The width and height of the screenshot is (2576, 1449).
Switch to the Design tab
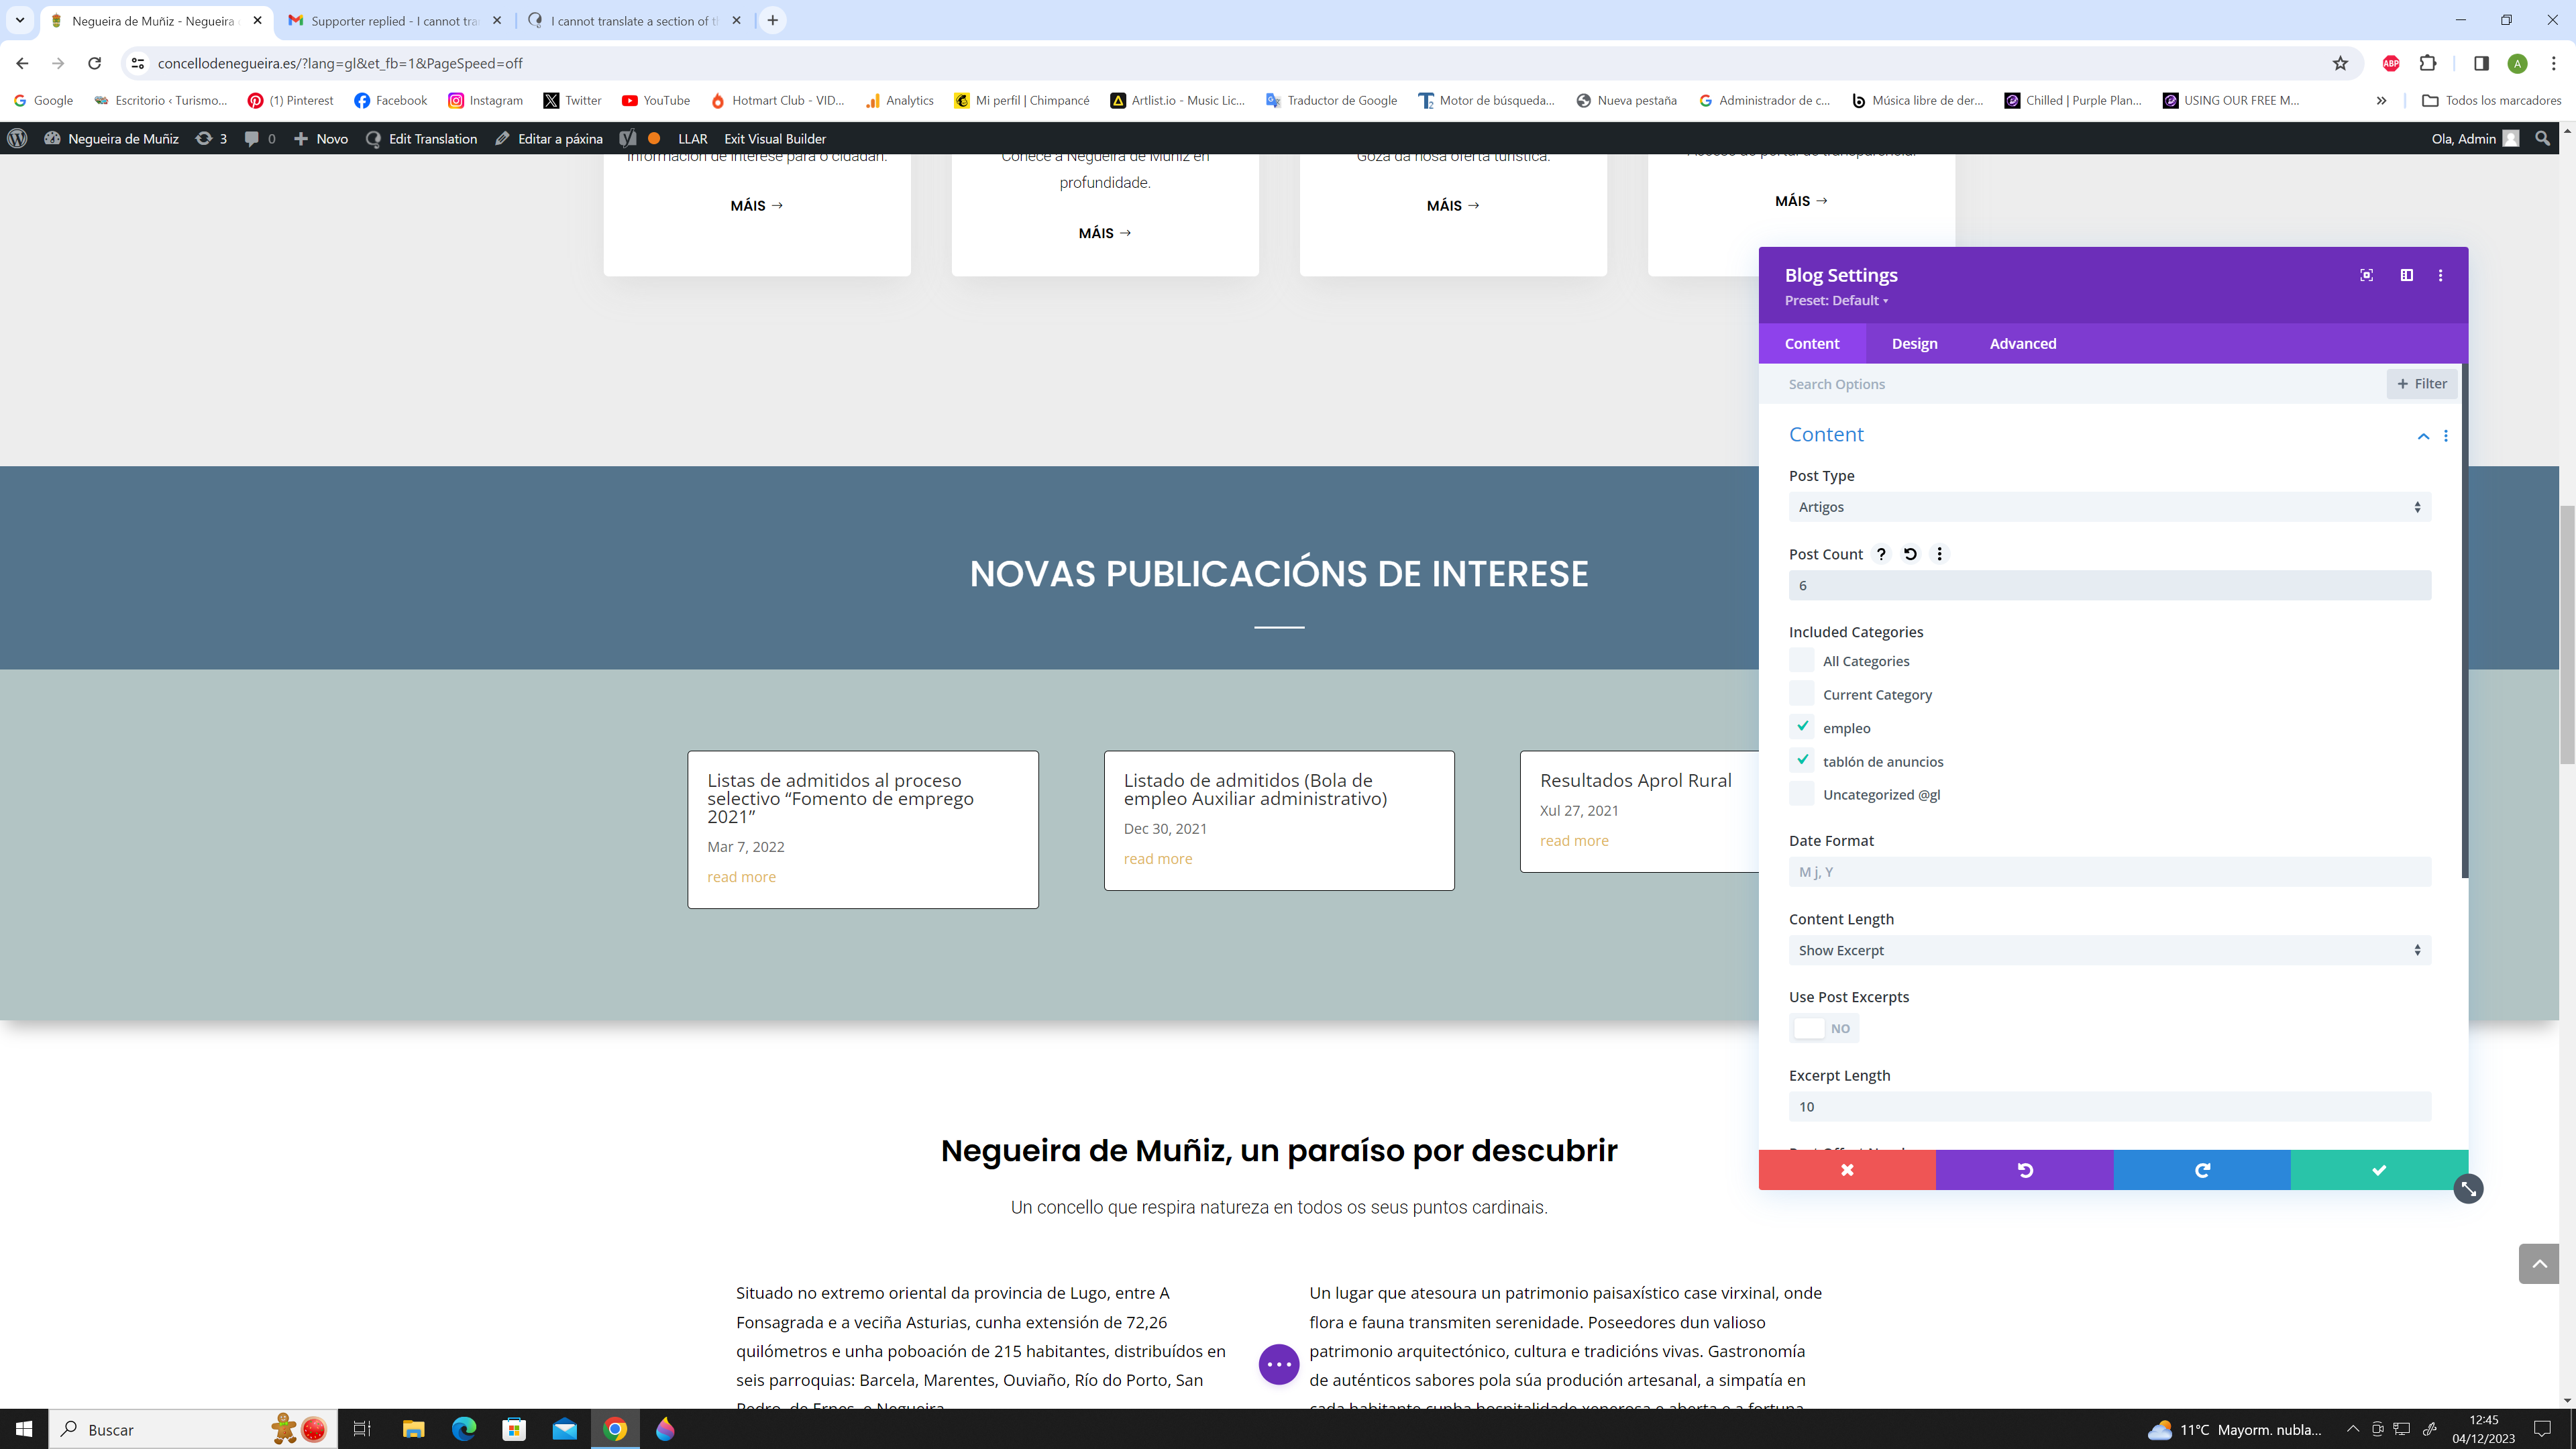(1914, 343)
